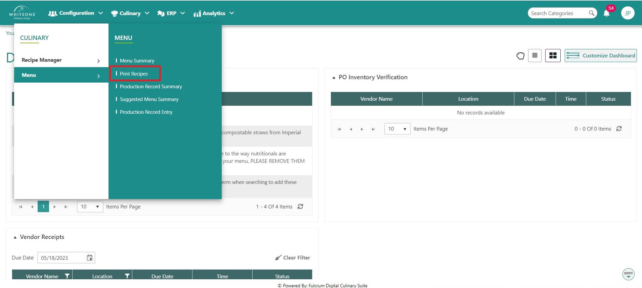Refresh the PO Inventory Verification grid
642x288 pixels.
619,129
